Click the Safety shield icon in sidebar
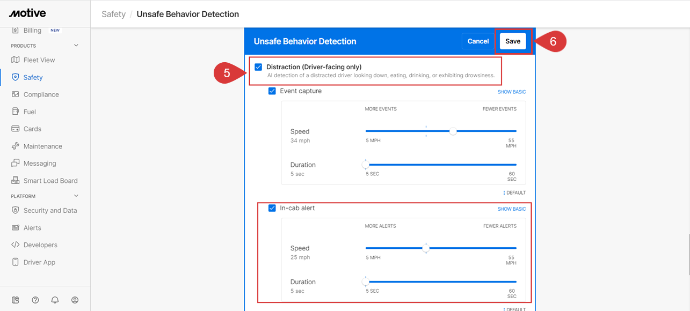This screenshot has width=690, height=311. (15, 77)
